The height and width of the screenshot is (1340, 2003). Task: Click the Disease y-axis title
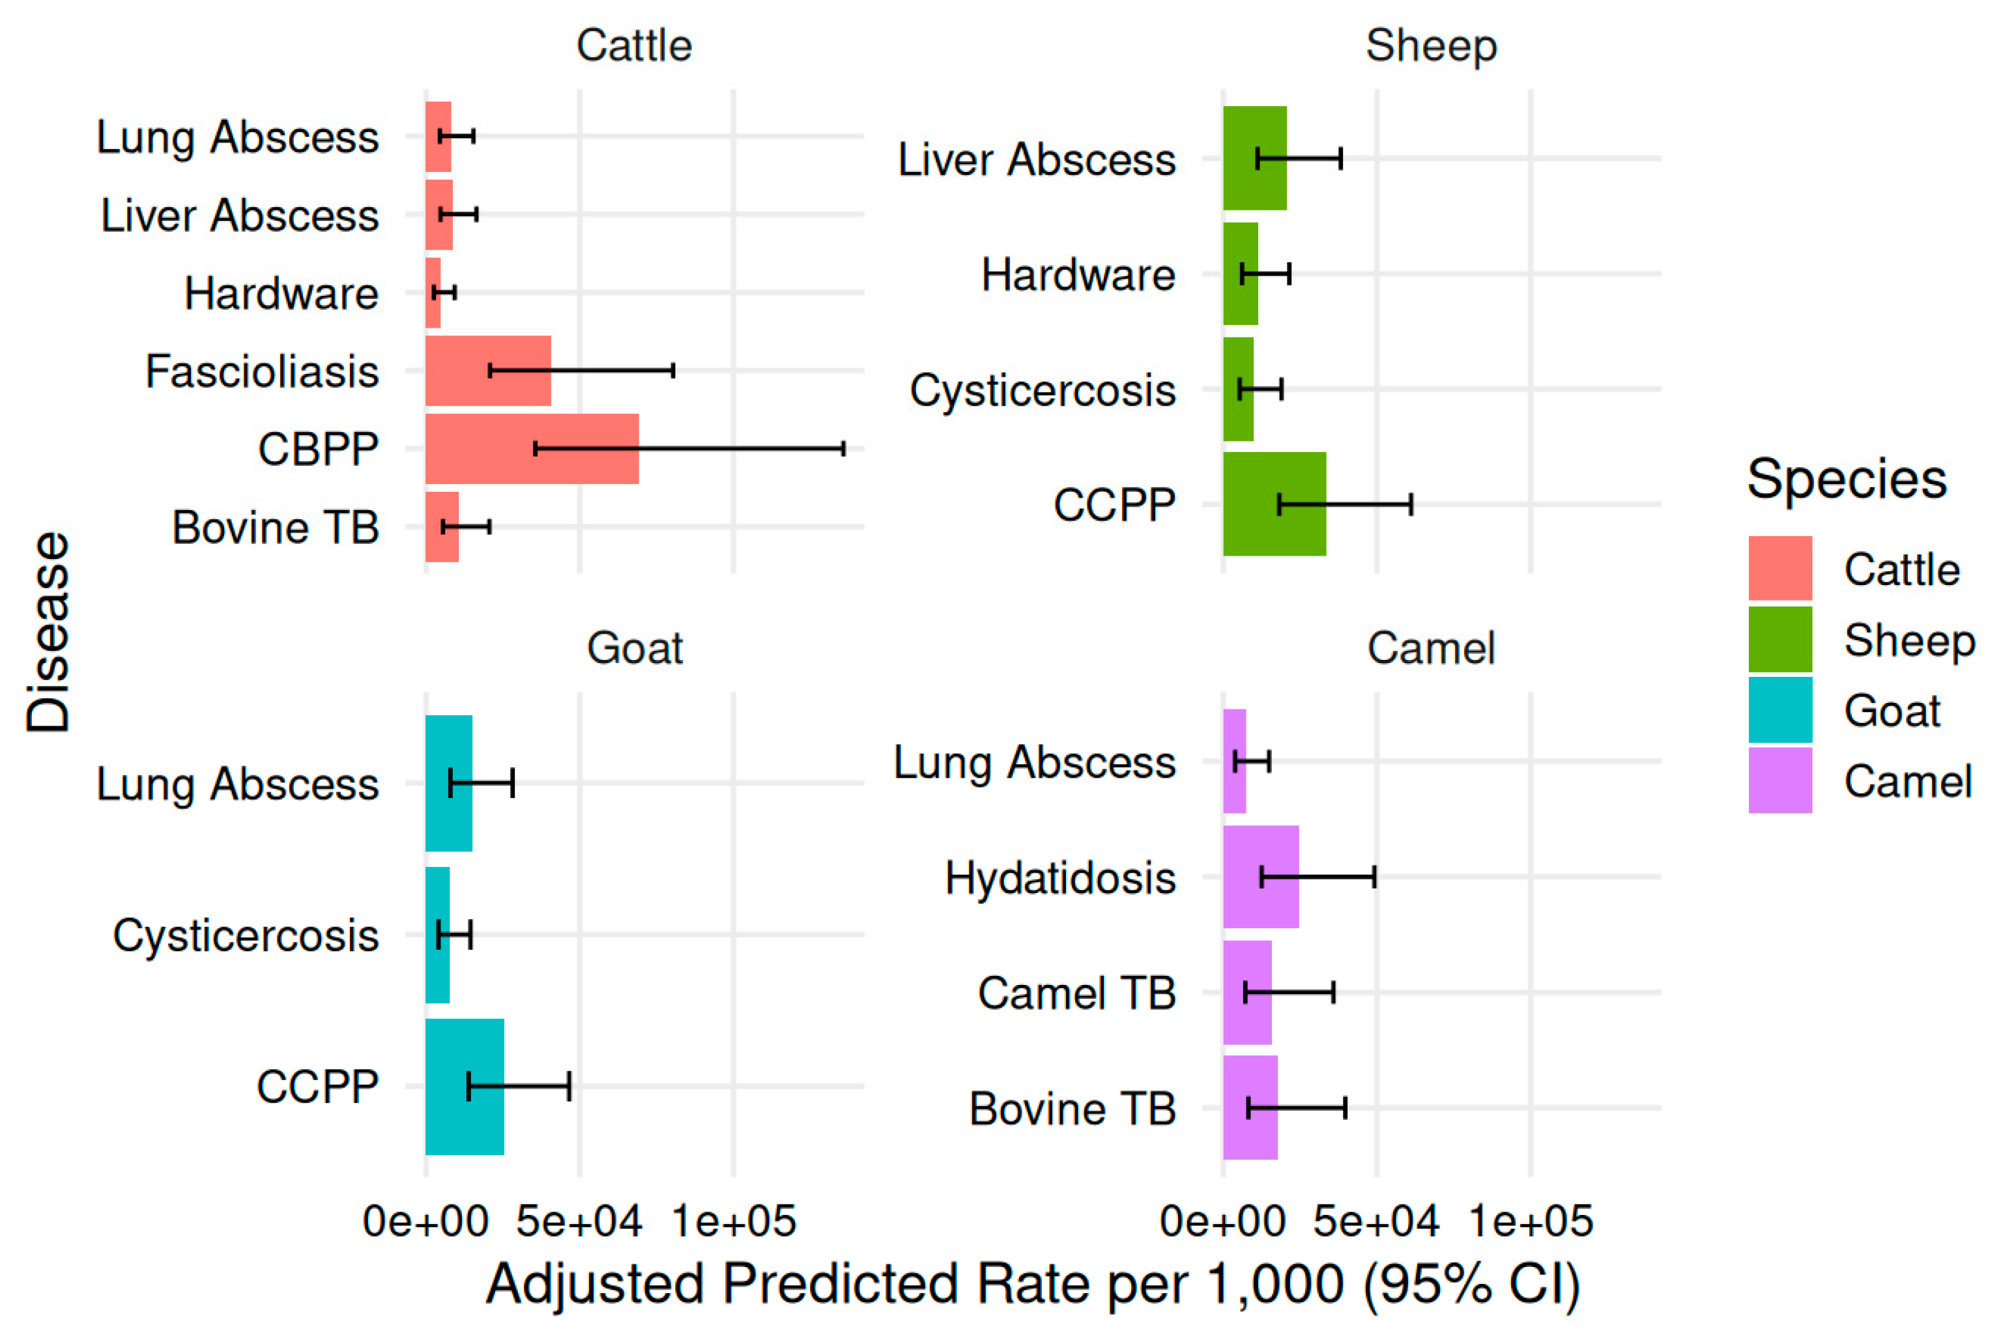pos(48,633)
